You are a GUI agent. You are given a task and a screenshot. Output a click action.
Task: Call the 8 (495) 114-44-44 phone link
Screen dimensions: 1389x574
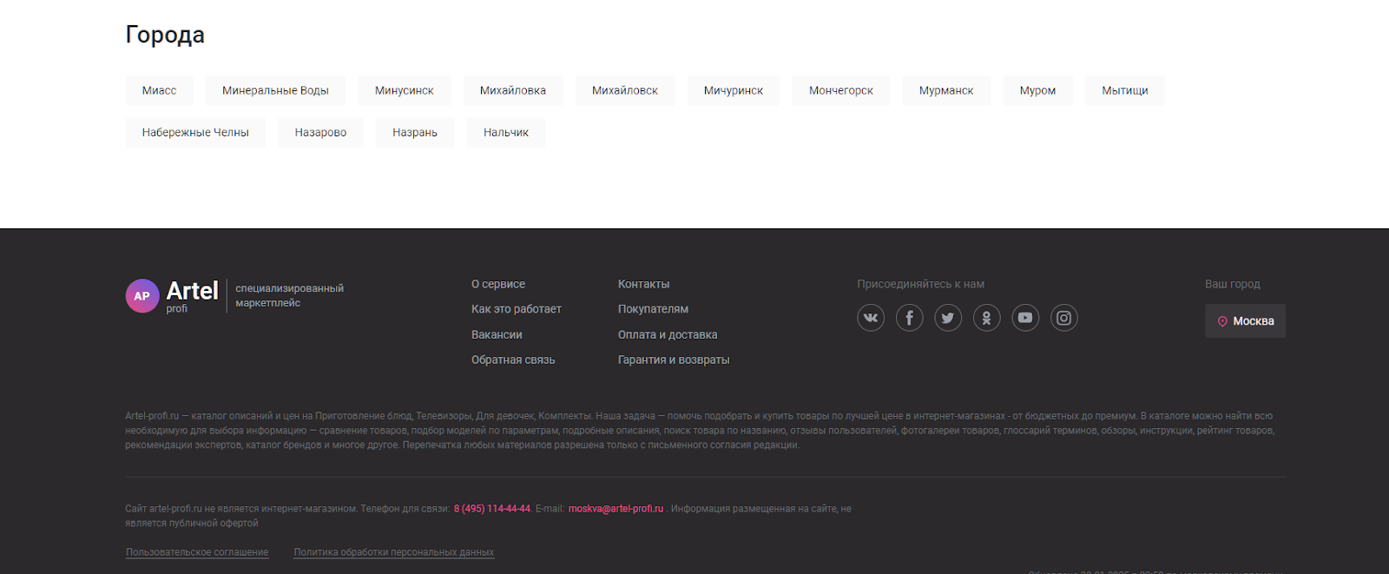491,509
